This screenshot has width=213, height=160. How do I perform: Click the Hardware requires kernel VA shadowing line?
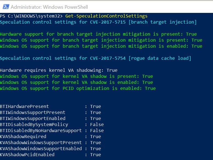coord(59,70)
